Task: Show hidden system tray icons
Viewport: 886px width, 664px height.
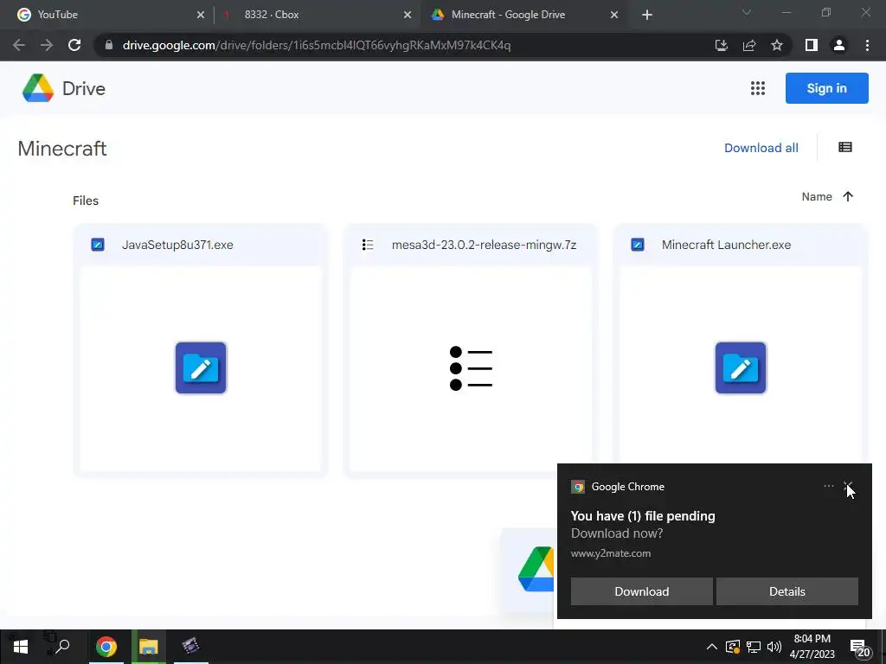Action: (x=712, y=647)
